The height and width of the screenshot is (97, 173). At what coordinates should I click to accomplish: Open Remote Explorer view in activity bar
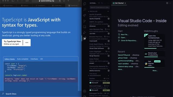click(85, 27)
